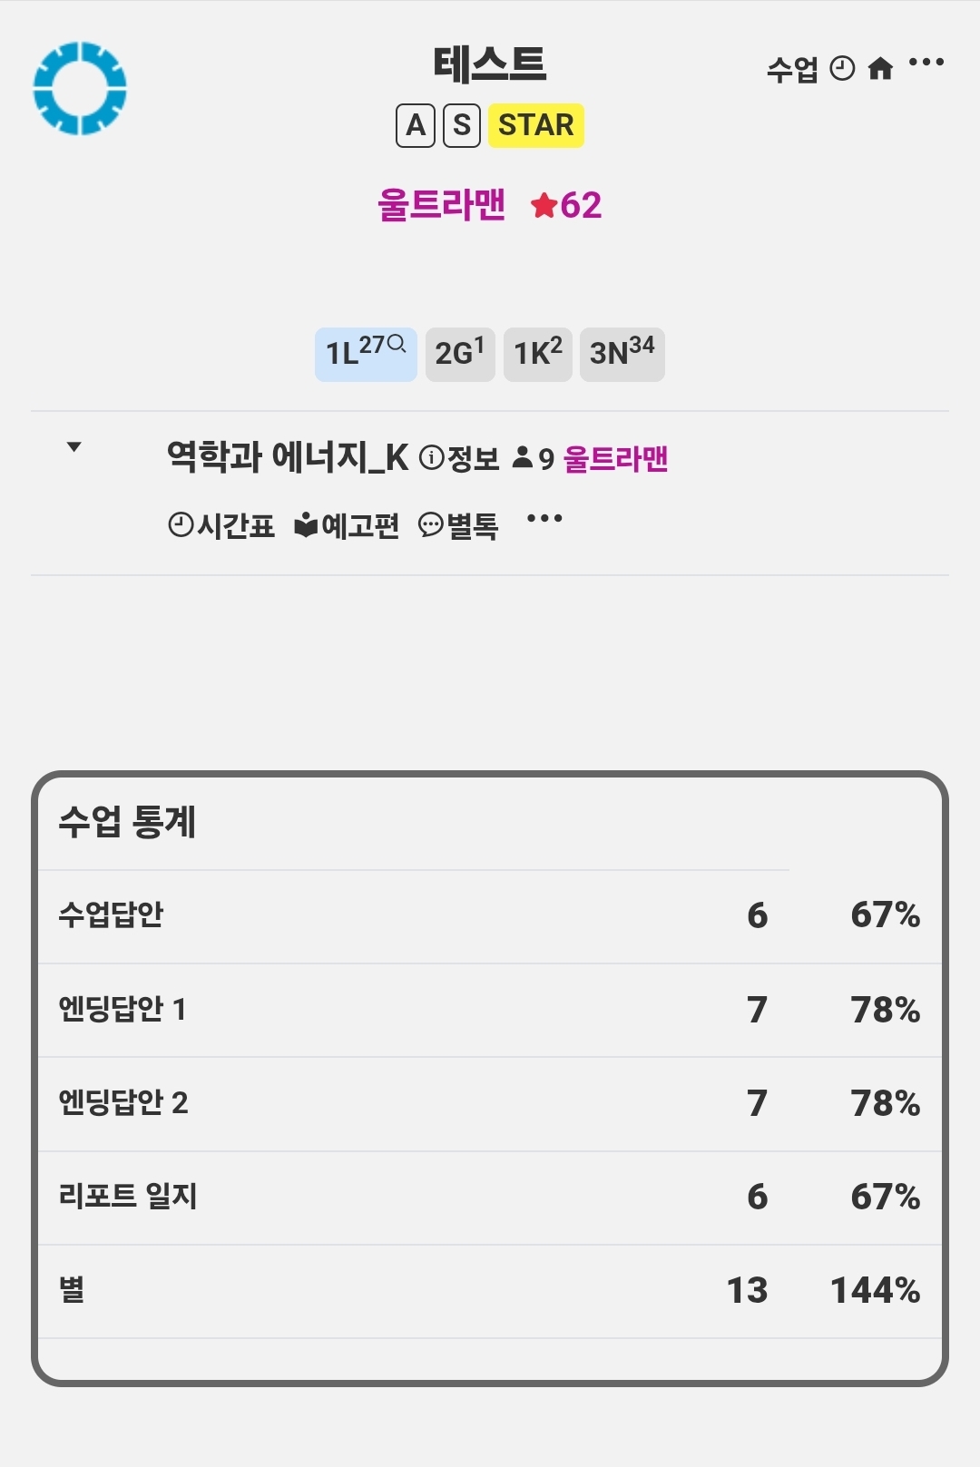The height and width of the screenshot is (1467, 980).
Task: Go to home via house icon
Action: (x=880, y=69)
